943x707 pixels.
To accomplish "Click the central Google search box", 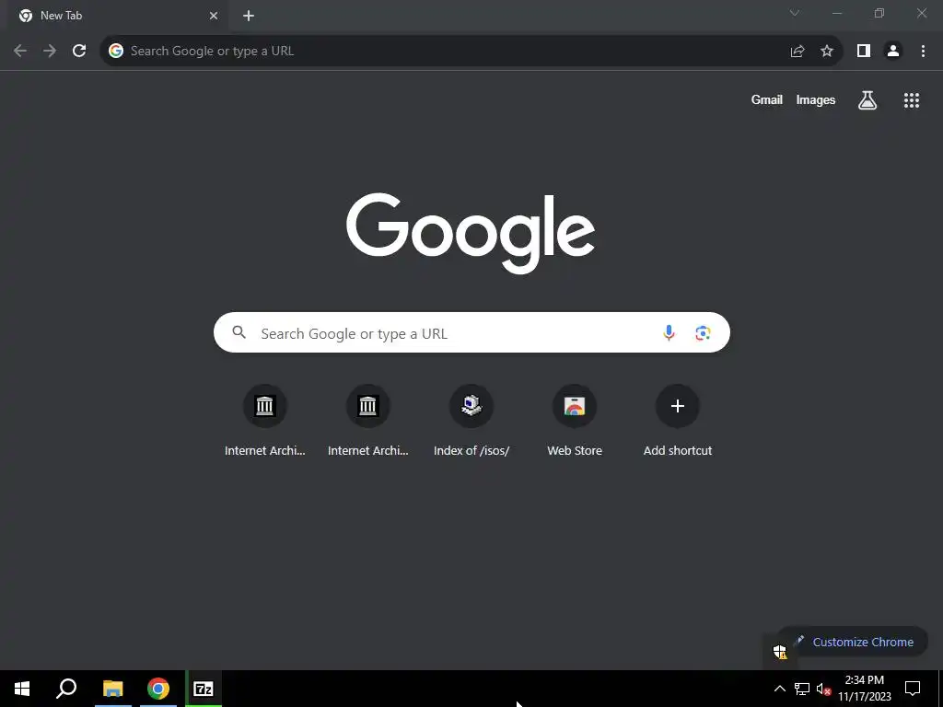I will [x=471, y=332].
